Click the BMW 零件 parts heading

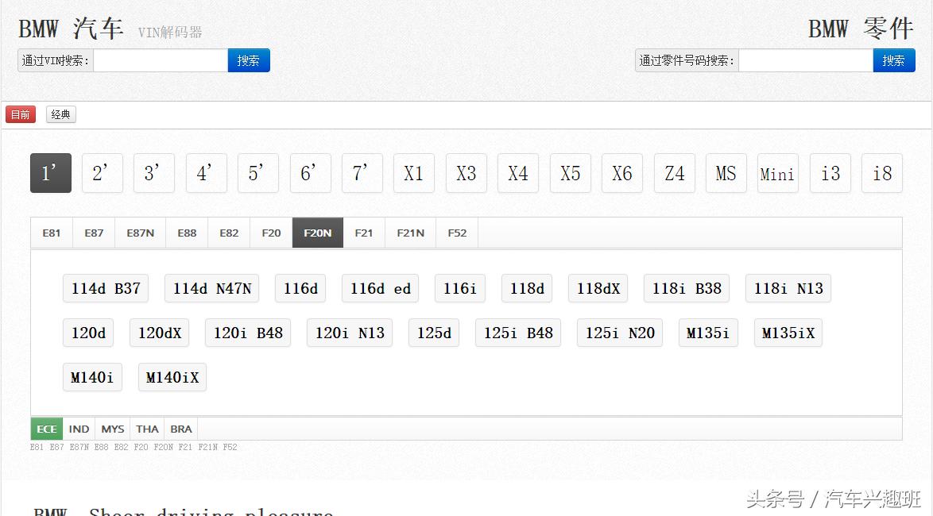pos(861,29)
